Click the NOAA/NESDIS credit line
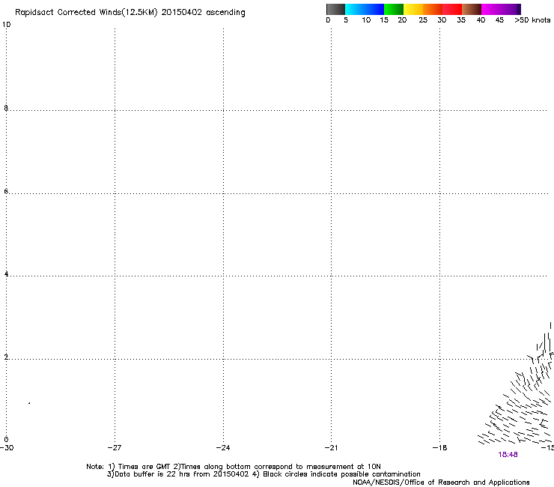This screenshot has height=487, width=554. coord(441,483)
